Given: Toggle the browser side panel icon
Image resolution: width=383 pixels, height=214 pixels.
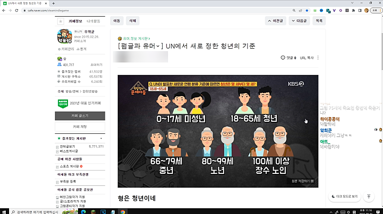Looking at the screenshot, I should (x=360, y=11).
